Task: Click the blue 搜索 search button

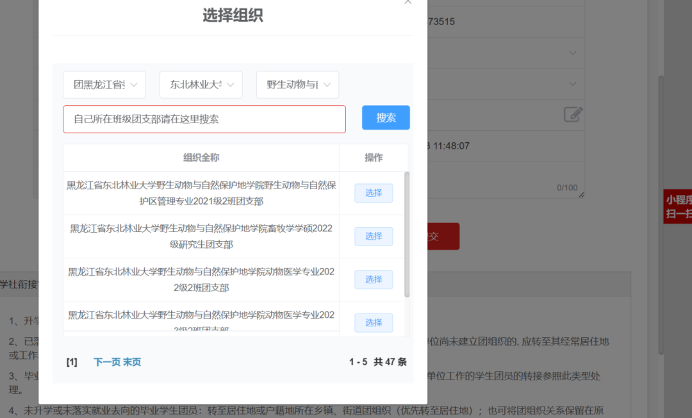Action: click(x=386, y=117)
